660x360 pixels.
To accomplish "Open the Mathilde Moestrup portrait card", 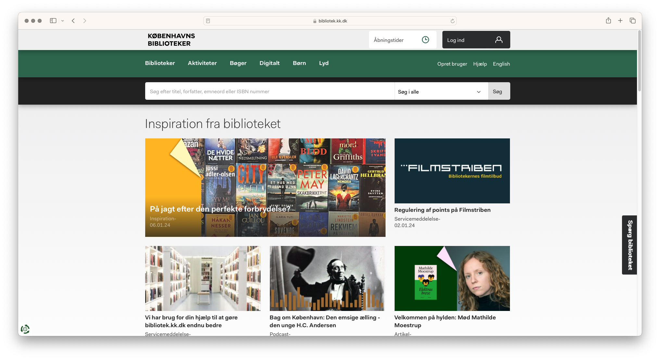I will (x=452, y=278).
